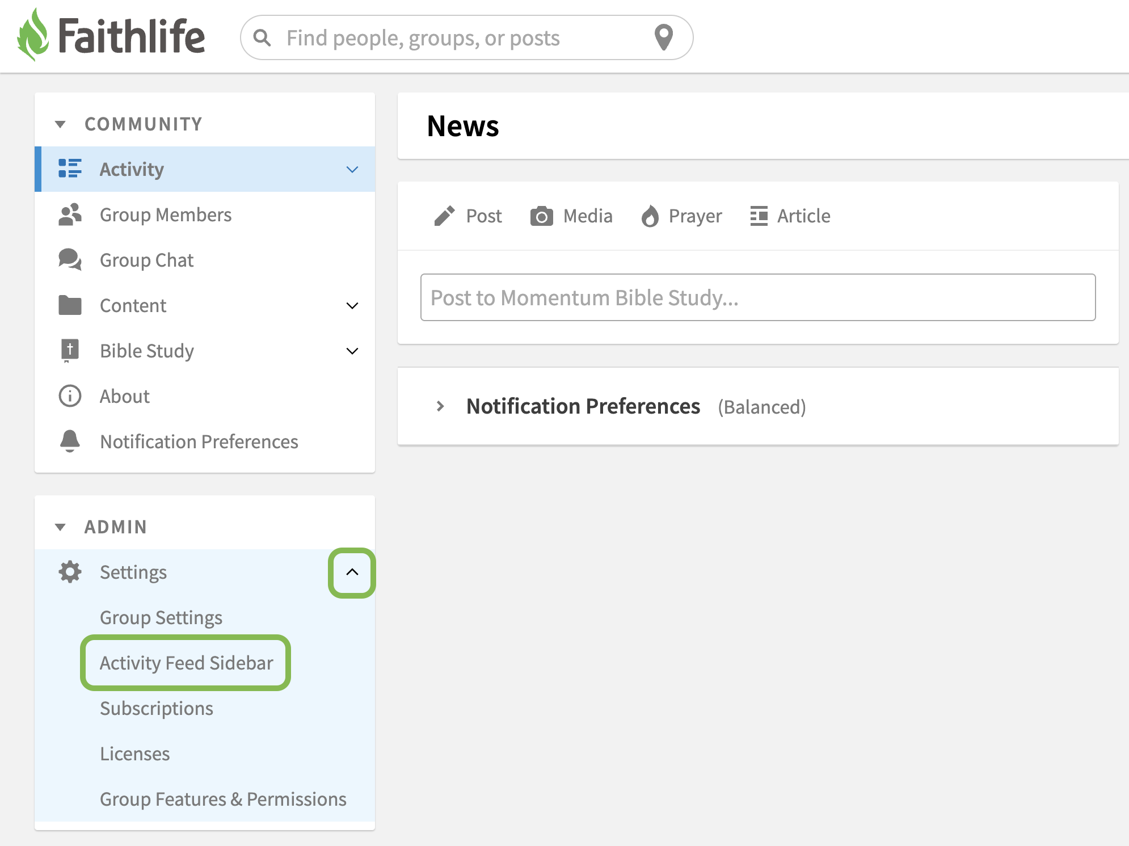Open Subscriptions
This screenshot has height=846, width=1129.
tap(157, 708)
